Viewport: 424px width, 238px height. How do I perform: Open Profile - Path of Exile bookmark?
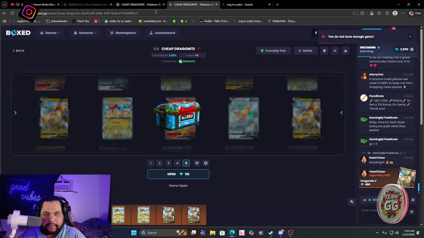point(214,21)
